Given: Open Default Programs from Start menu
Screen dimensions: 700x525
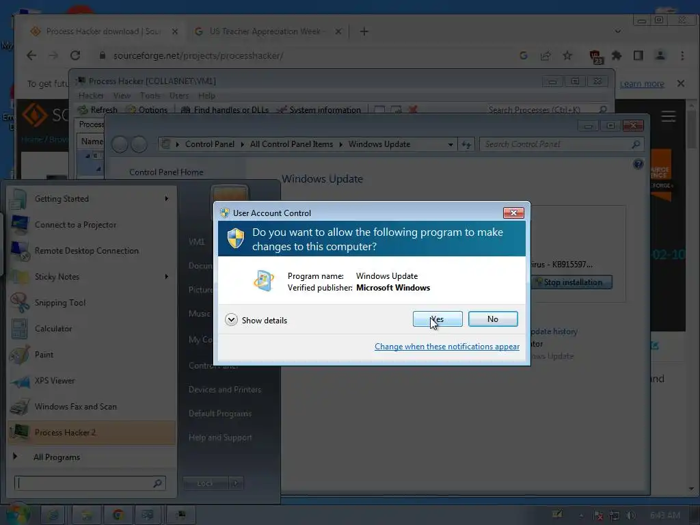Looking at the screenshot, I should (x=219, y=414).
